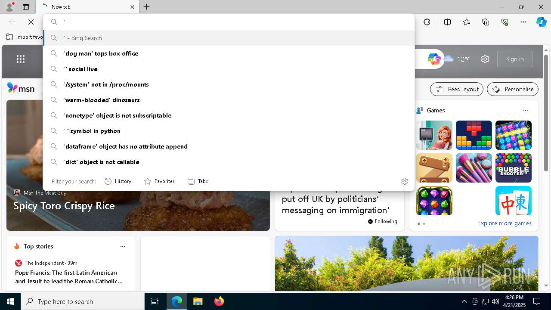Launch Firefox from the taskbar
Image resolution: width=551 pixels, height=310 pixels.
pos(219,301)
